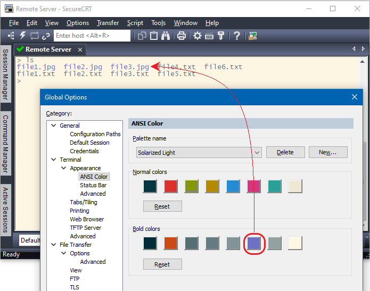Screen dimensions: 370x291
Task: Open the Palette name Solarized Light dropdown
Action: [x=199, y=153]
